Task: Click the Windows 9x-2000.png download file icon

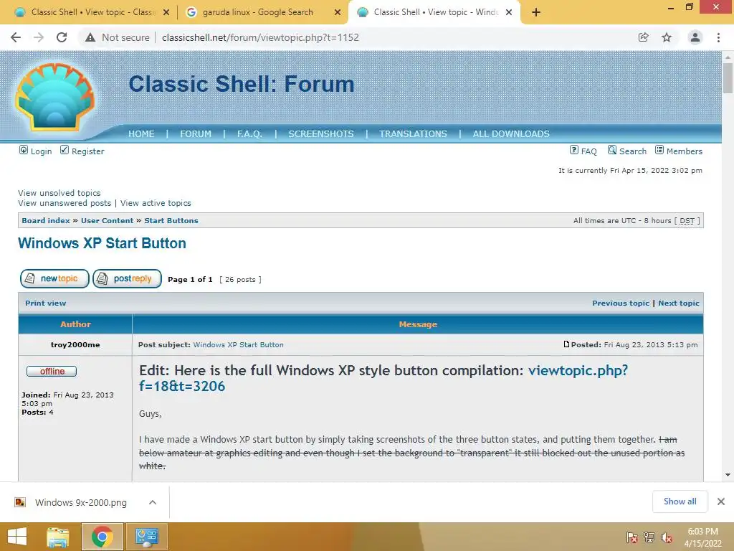Action: click(x=20, y=502)
